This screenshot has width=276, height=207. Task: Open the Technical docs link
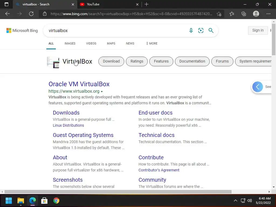[157, 135]
